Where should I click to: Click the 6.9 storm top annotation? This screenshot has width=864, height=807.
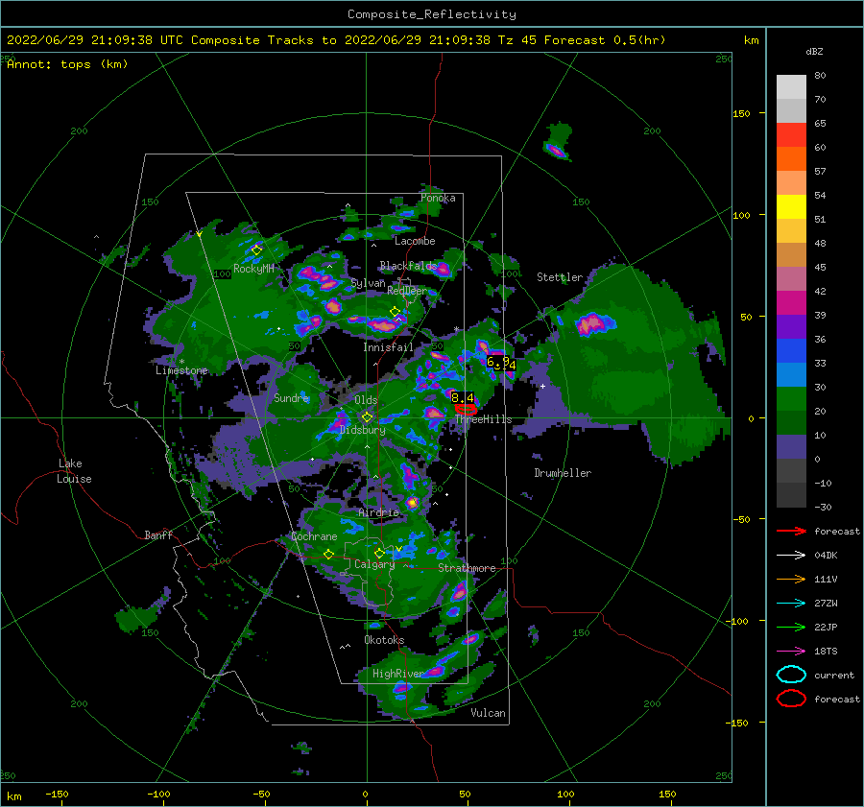click(x=497, y=362)
